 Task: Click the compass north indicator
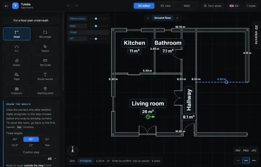(x=73, y=150)
